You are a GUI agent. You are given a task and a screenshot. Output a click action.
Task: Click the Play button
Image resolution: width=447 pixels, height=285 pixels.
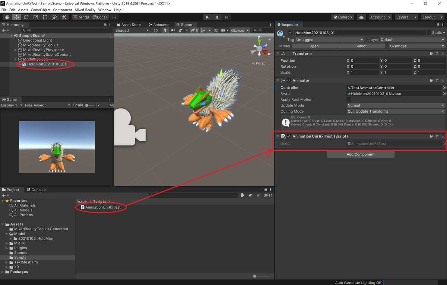click(207, 17)
